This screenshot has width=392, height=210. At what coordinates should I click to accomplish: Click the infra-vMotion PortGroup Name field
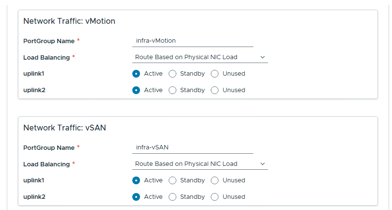pos(192,41)
